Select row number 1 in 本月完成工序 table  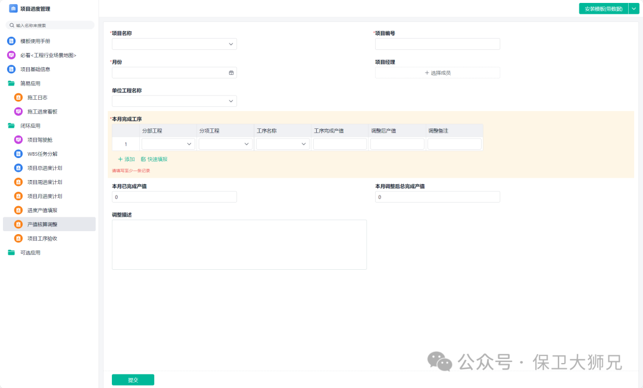point(126,144)
